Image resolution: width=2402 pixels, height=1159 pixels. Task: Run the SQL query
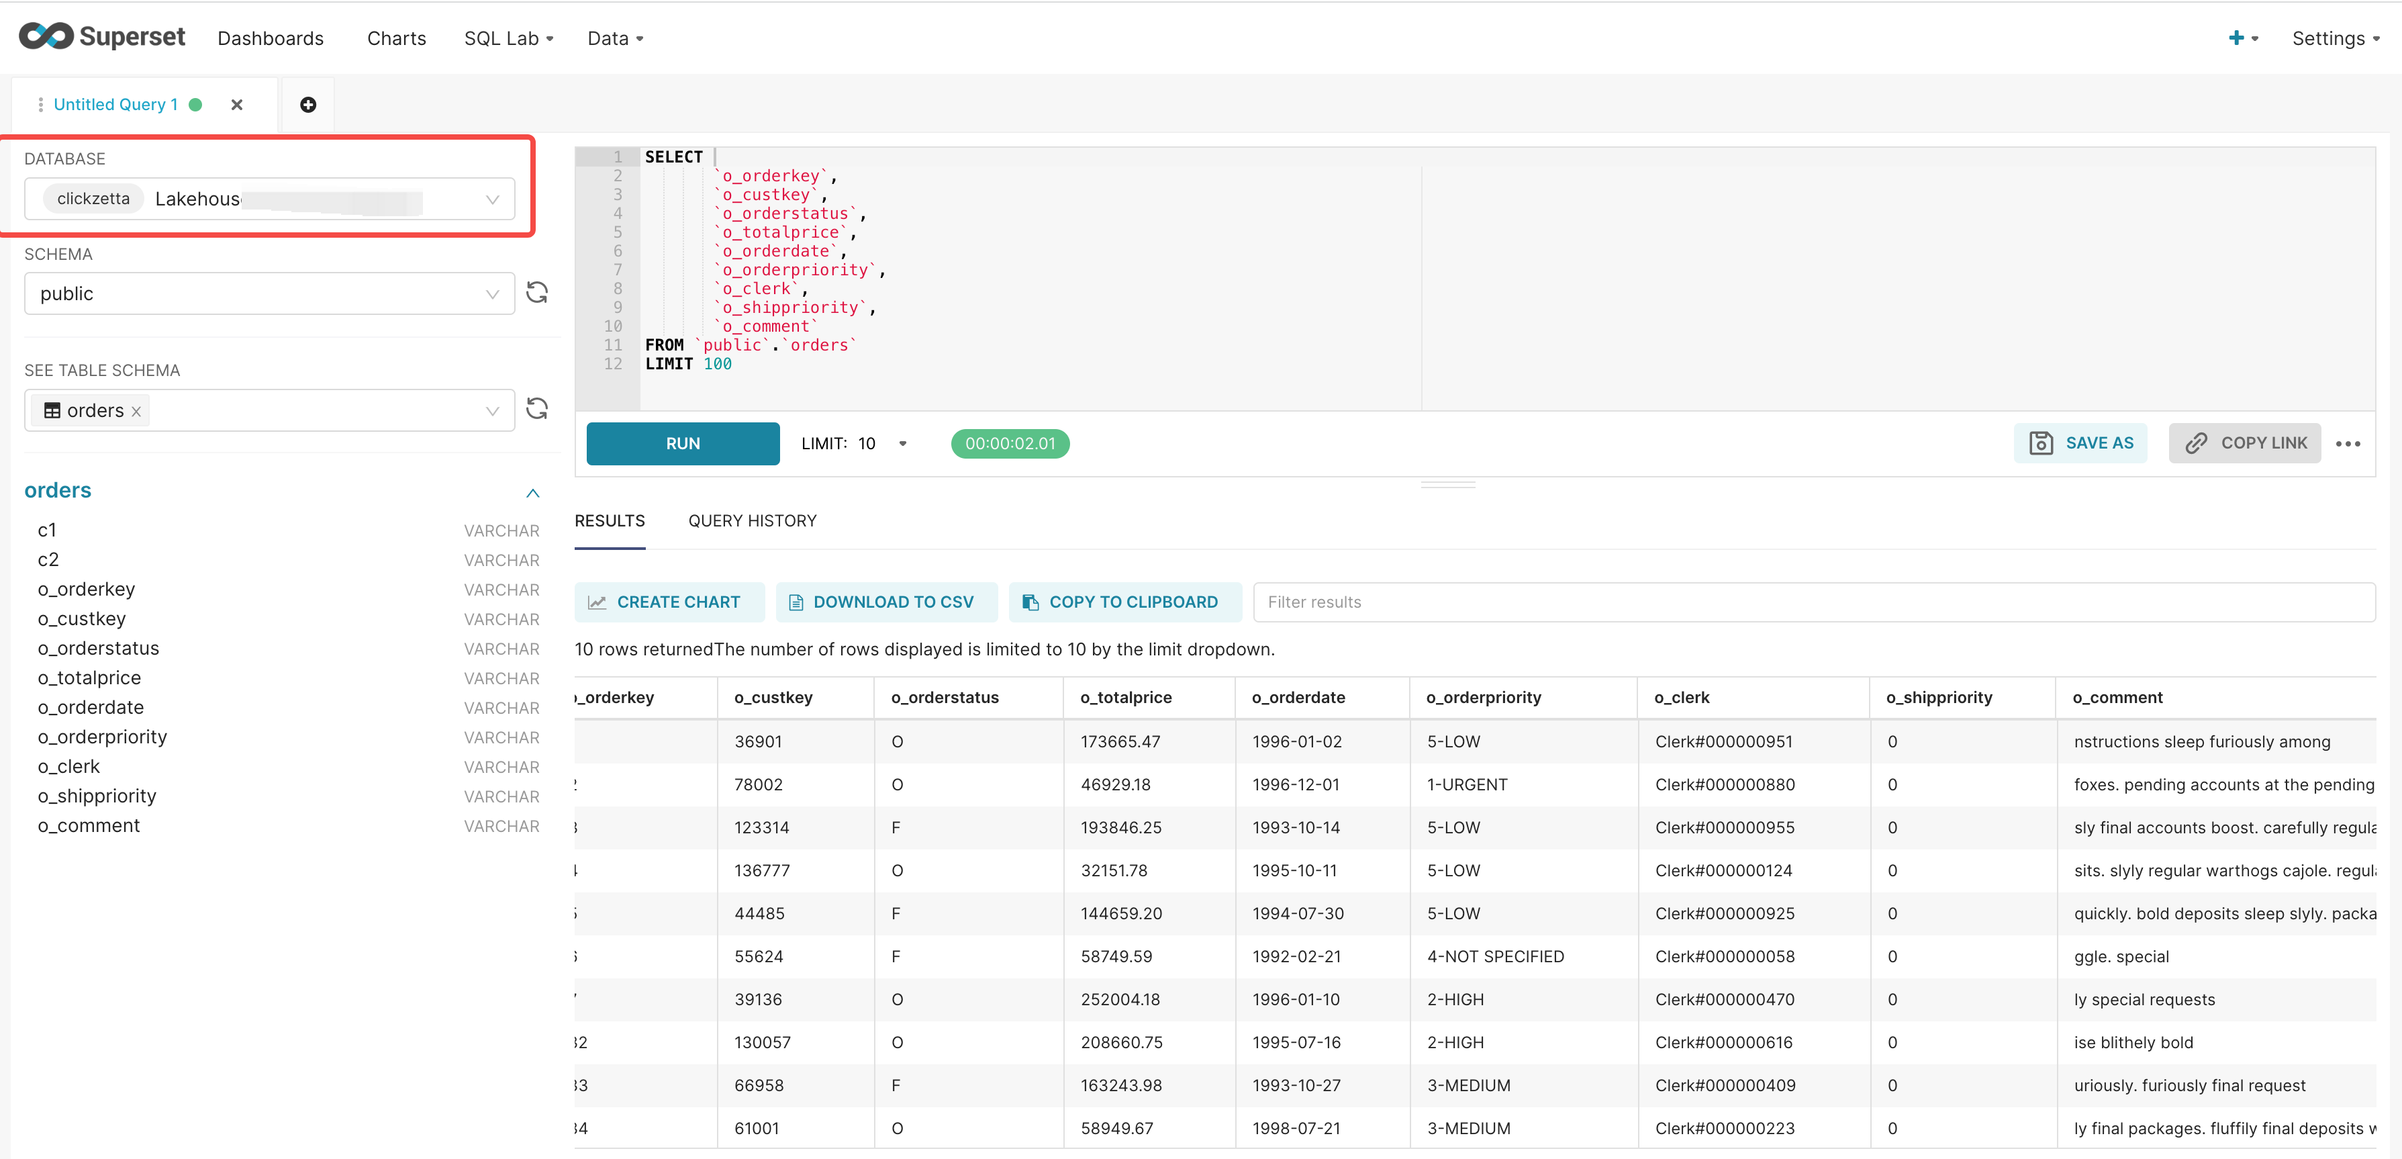(x=683, y=443)
